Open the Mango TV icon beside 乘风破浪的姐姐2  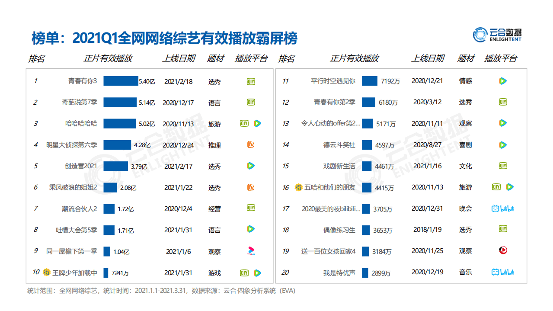click(250, 187)
